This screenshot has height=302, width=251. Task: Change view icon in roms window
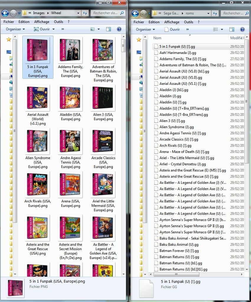(x=216, y=29)
